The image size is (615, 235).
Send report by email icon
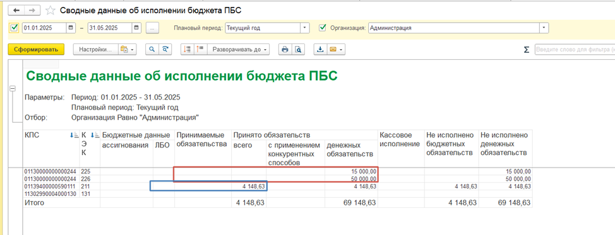tap(333, 49)
